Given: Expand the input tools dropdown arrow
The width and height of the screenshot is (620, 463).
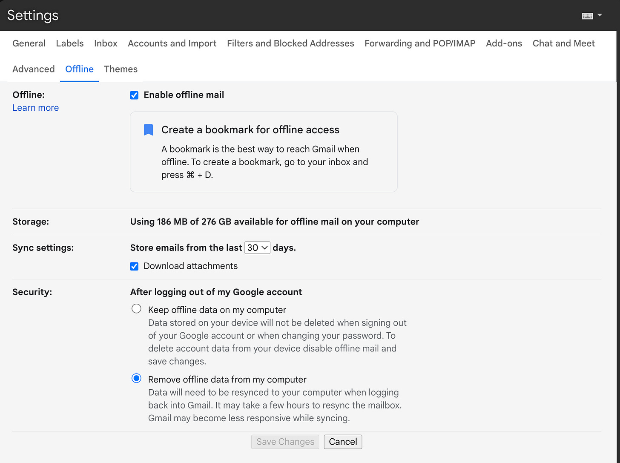Looking at the screenshot, I should 600,15.
